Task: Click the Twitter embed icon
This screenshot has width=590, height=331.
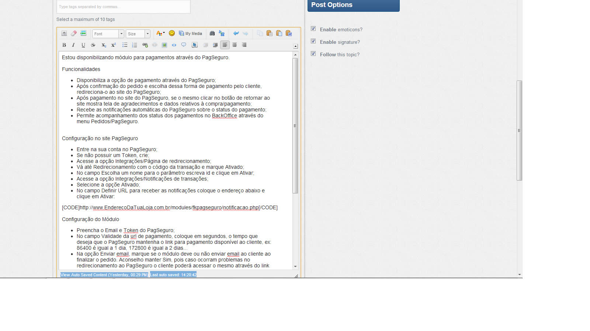Action: pos(195,45)
